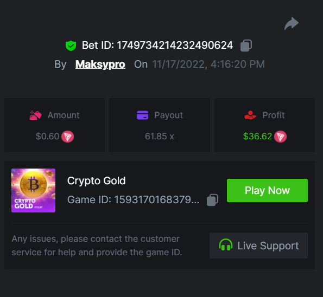Open the Maksypro user profile link
323x297 pixels.
[100, 64]
